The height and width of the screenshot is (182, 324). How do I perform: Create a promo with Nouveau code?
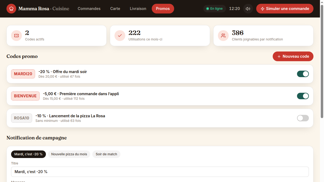tap(293, 56)
